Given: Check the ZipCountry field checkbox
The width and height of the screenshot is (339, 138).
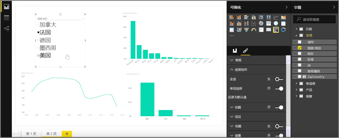Looking at the screenshot, I should [x=299, y=77].
